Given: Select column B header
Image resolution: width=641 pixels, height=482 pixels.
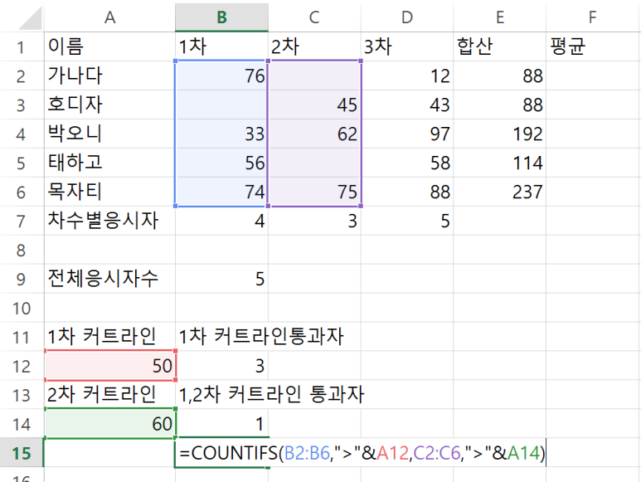Looking at the screenshot, I should (221, 17).
